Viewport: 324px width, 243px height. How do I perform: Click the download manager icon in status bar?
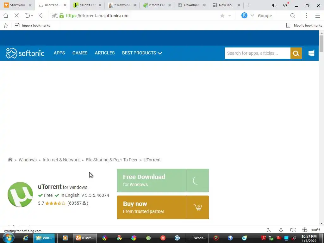tap(281, 230)
